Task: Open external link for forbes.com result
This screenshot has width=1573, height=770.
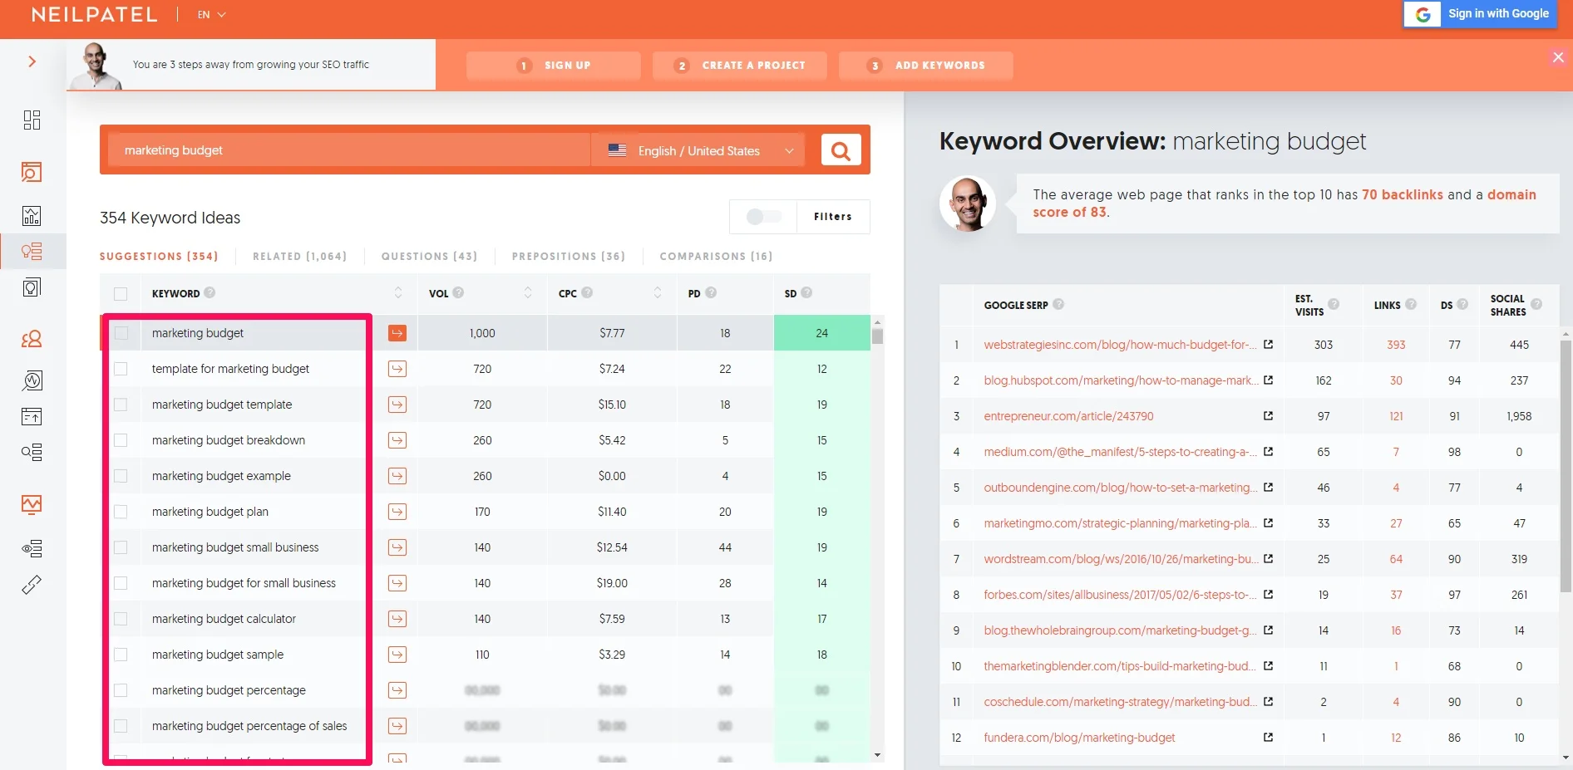Action: pyautogui.click(x=1268, y=594)
